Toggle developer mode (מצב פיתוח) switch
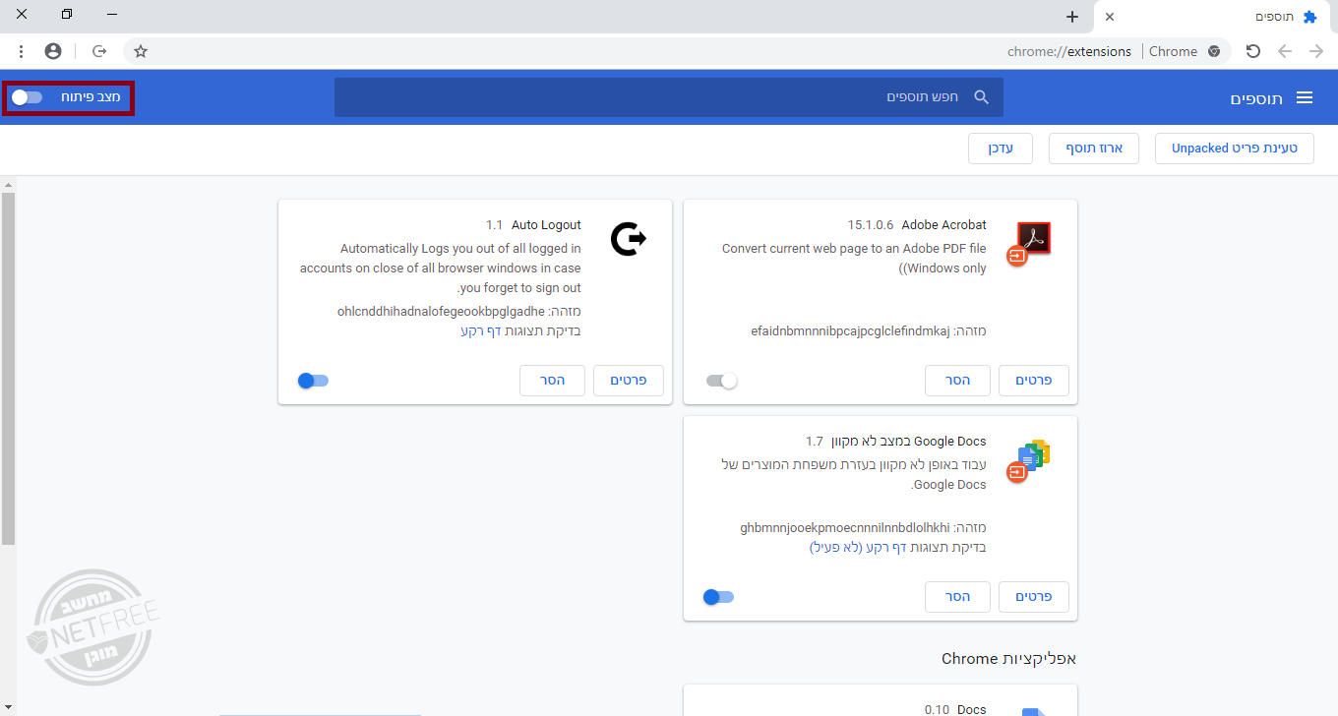1338x716 pixels. [27, 97]
